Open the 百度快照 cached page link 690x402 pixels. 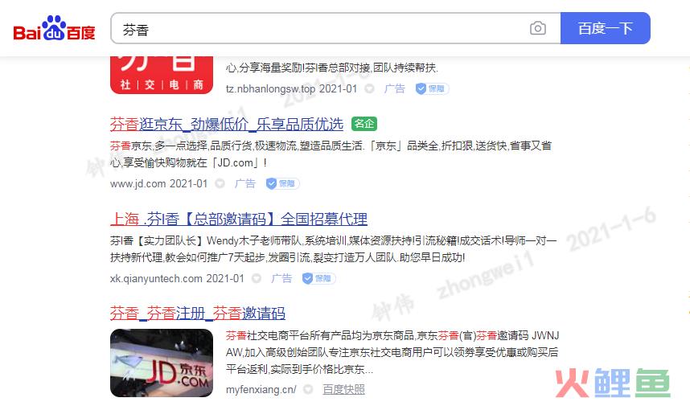click(x=343, y=390)
